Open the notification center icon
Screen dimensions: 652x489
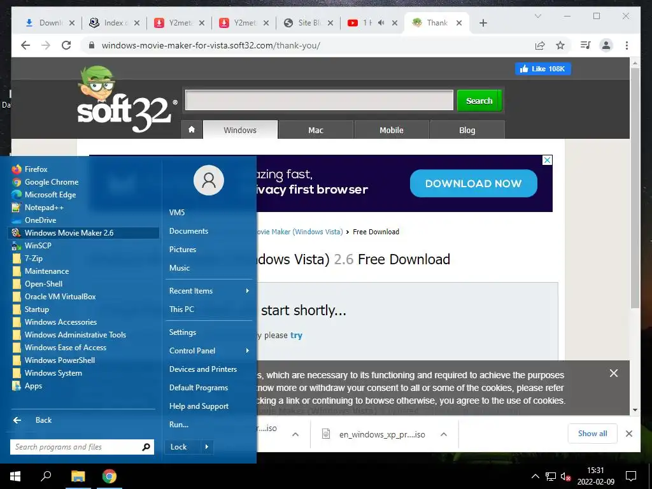tap(631, 476)
